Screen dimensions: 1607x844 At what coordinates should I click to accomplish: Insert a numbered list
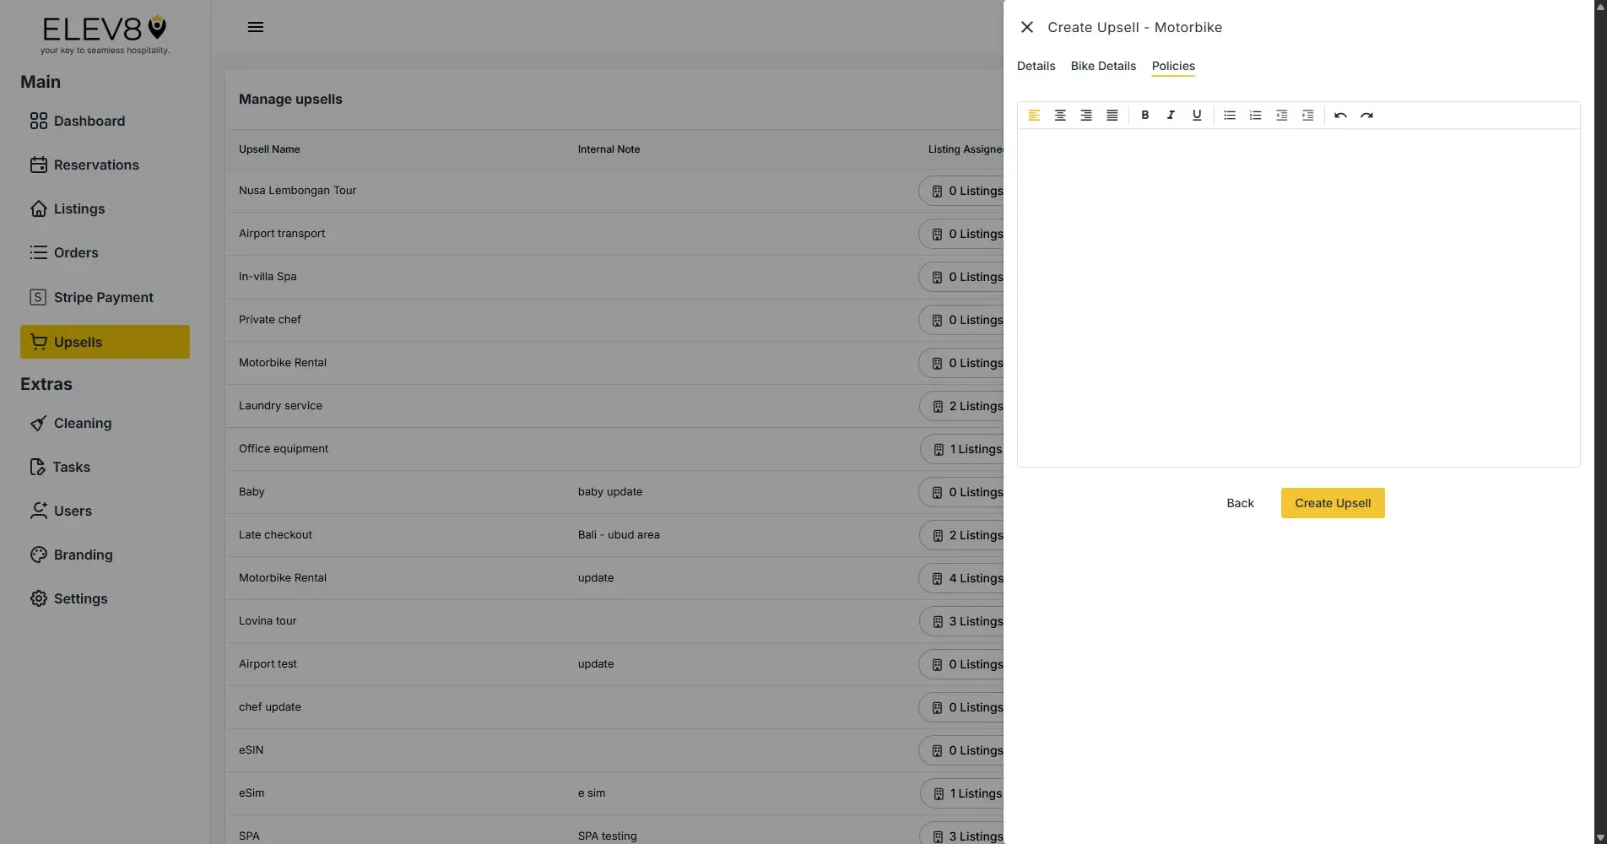click(x=1255, y=116)
